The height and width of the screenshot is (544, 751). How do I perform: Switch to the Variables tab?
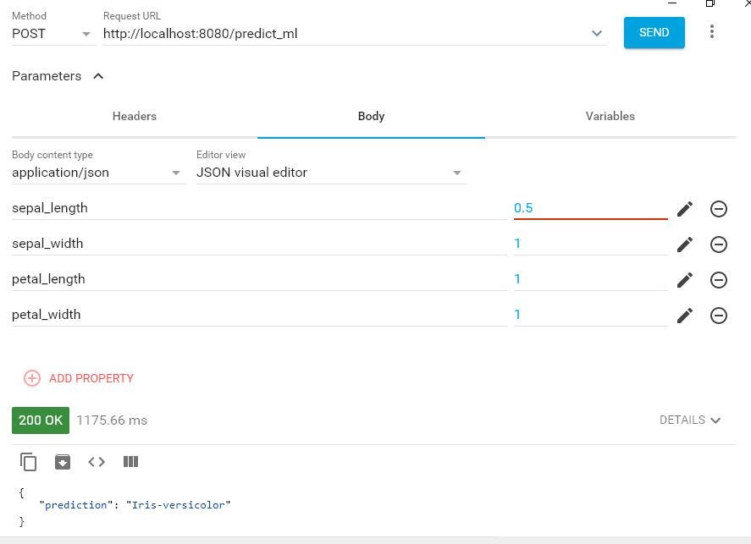click(610, 116)
